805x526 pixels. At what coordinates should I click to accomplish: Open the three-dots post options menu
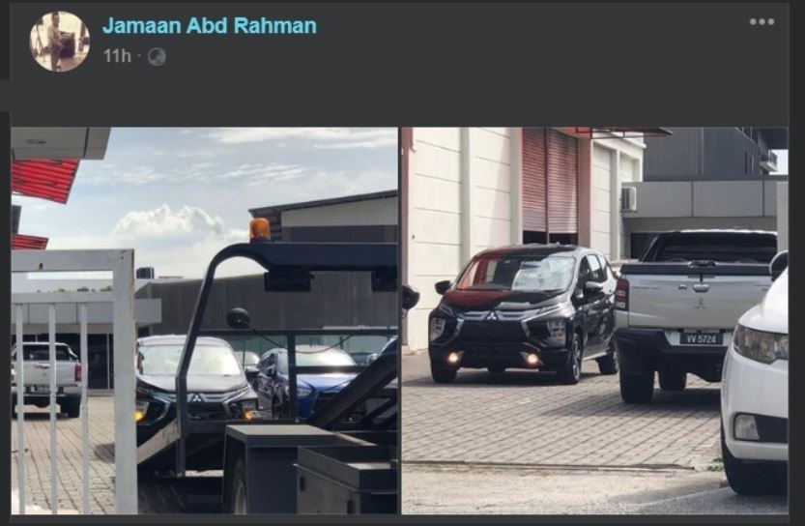(762, 21)
